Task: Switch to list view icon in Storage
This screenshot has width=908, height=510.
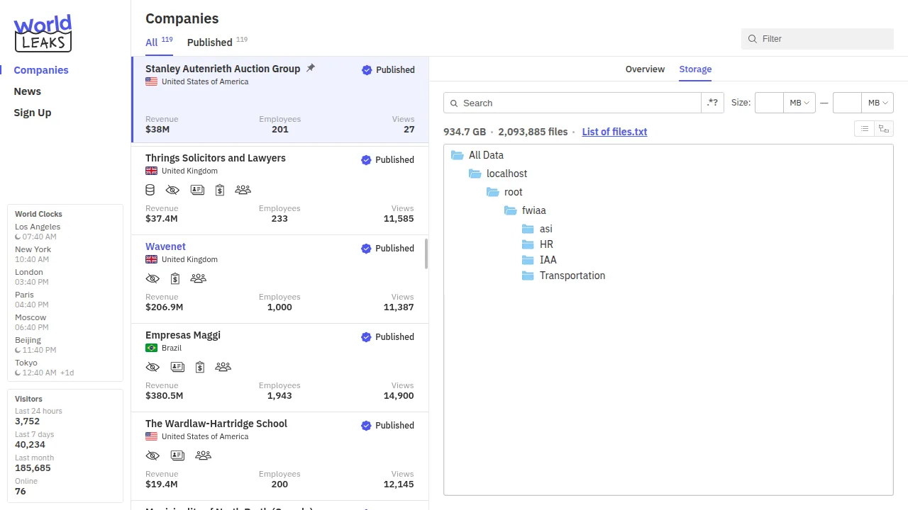Action: click(x=864, y=128)
